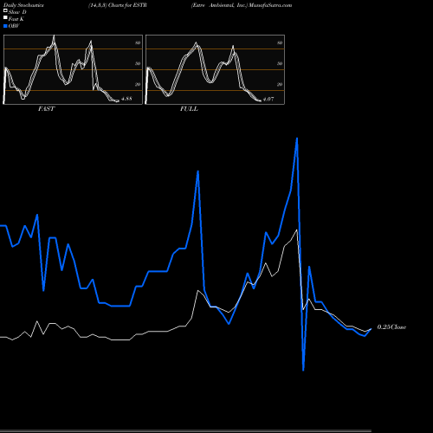The height and width of the screenshot is (433, 433).
Task: Click the highest white Close line peak
Action: click(x=297, y=230)
